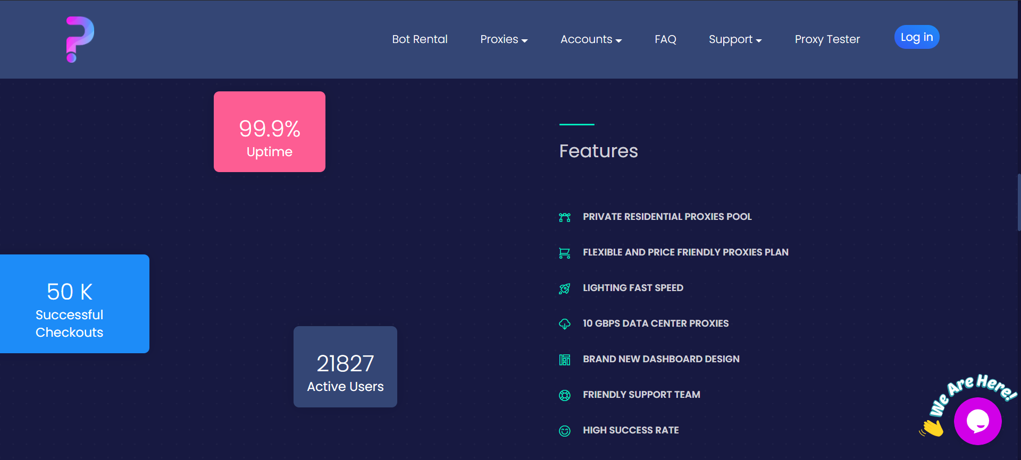The height and width of the screenshot is (460, 1021).
Task: Click the Features heading
Action: [x=598, y=151]
